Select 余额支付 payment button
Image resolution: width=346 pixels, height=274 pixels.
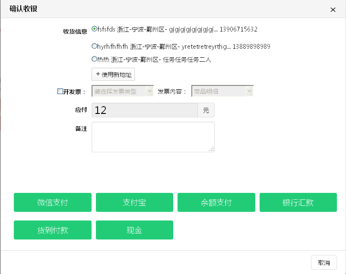[x=216, y=202]
